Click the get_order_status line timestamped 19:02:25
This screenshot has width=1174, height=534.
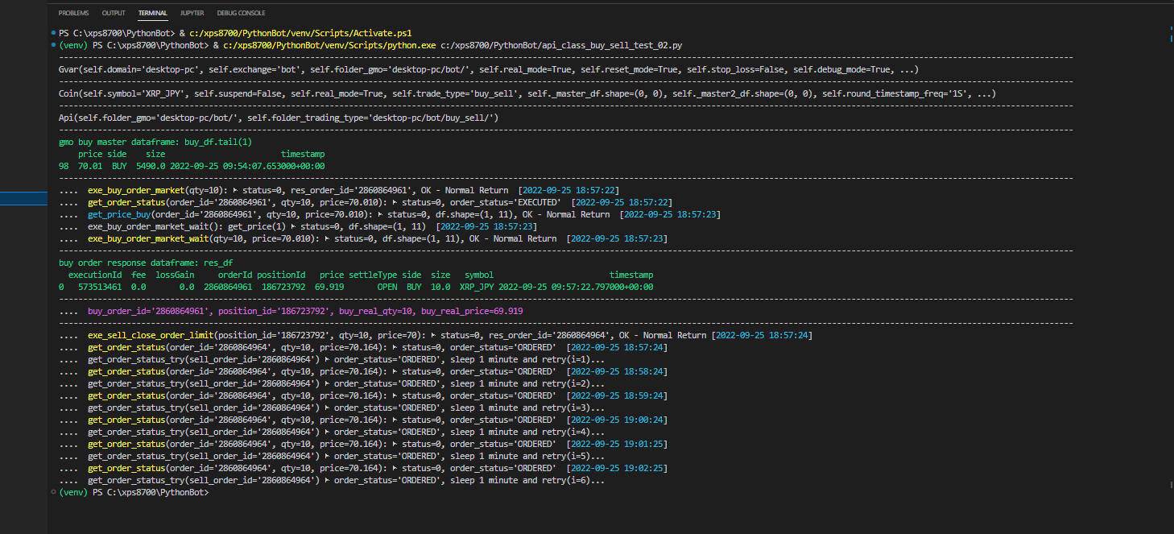(363, 468)
